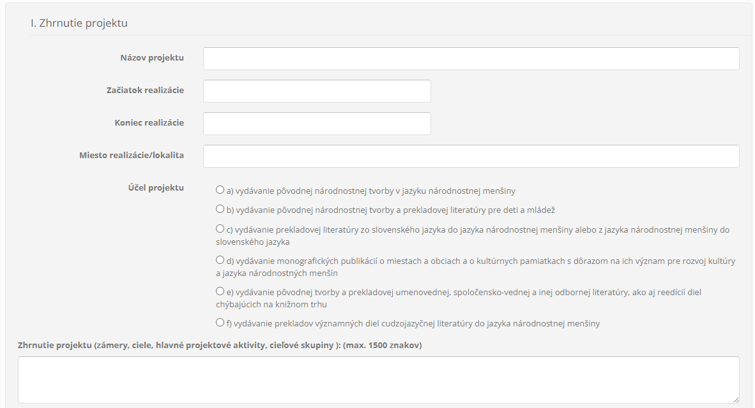Select radio button e) odbornej literatúry
The image size is (755, 408).
[x=220, y=291]
